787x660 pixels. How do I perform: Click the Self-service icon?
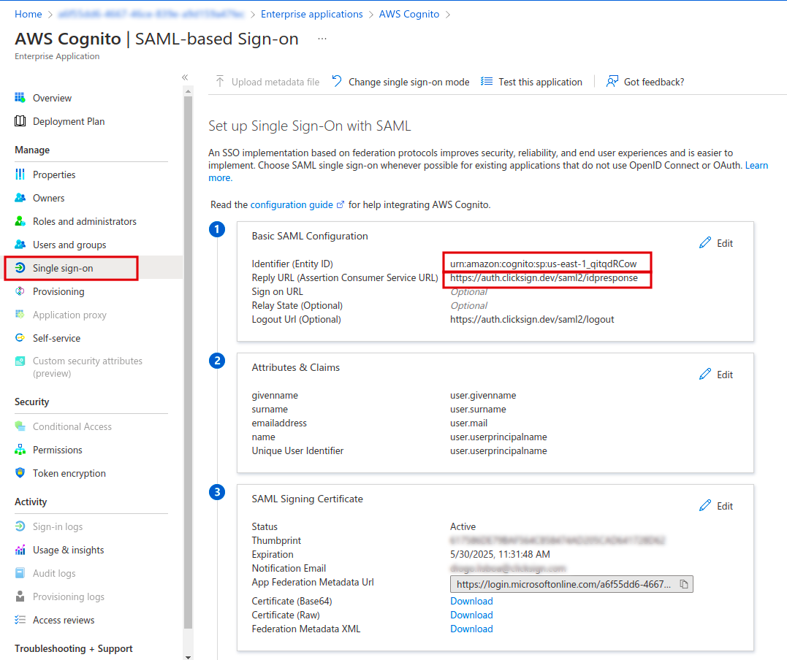tap(20, 338)
